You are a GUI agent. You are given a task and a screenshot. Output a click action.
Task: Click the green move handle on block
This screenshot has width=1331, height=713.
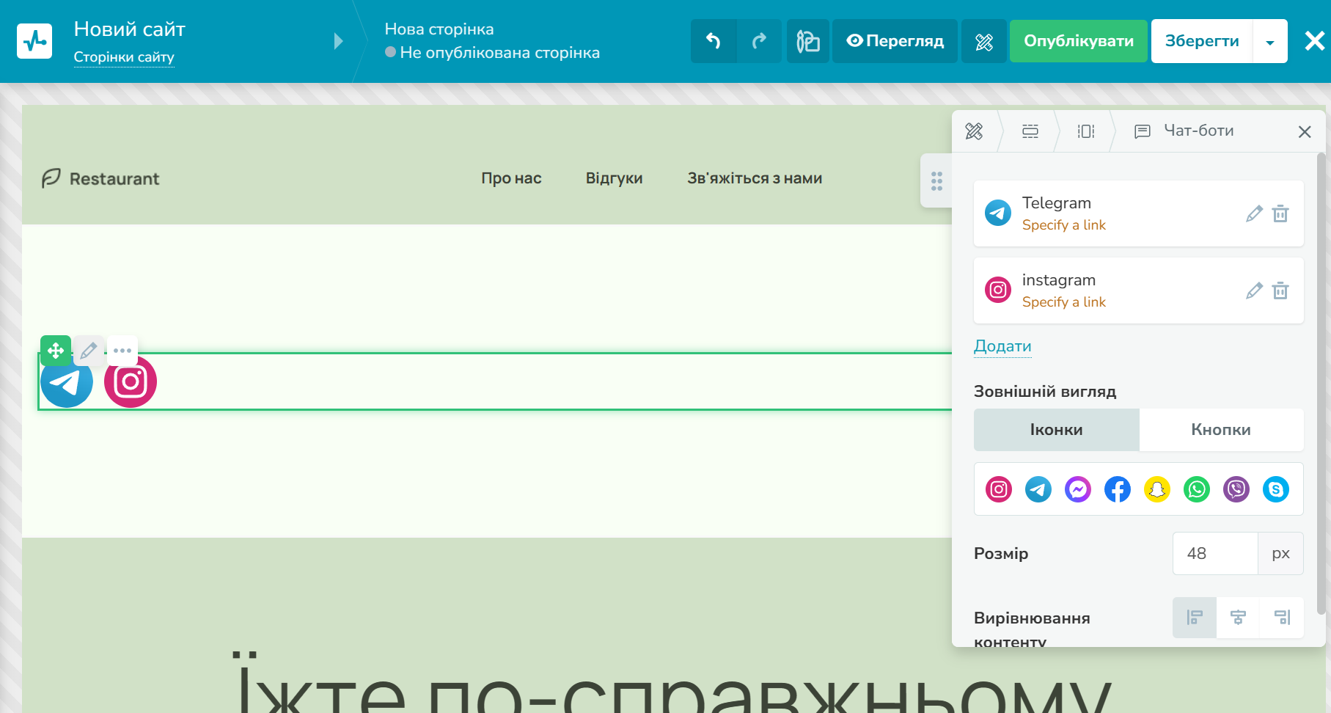pos(56,351)
